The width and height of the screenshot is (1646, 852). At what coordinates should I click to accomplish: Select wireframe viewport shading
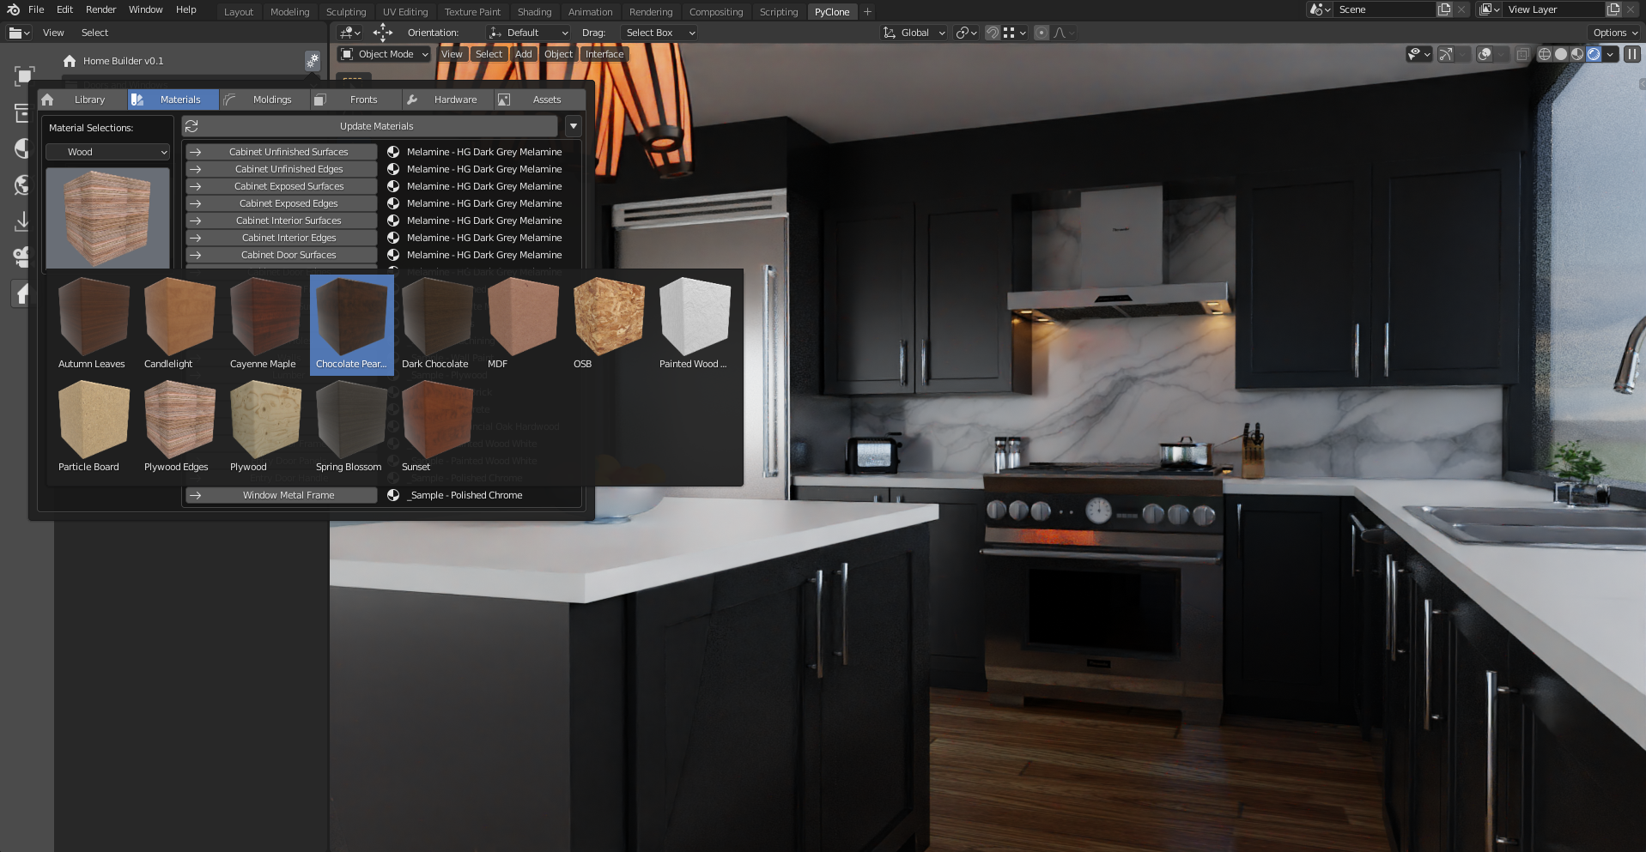[x=1545, y=54]
